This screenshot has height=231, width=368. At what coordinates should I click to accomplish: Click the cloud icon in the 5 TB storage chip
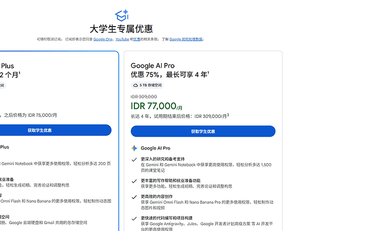pyautogui.click(x=135, y=85)
